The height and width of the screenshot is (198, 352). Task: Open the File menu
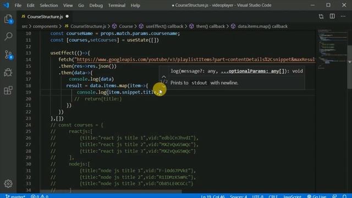[x=18, y=5]
